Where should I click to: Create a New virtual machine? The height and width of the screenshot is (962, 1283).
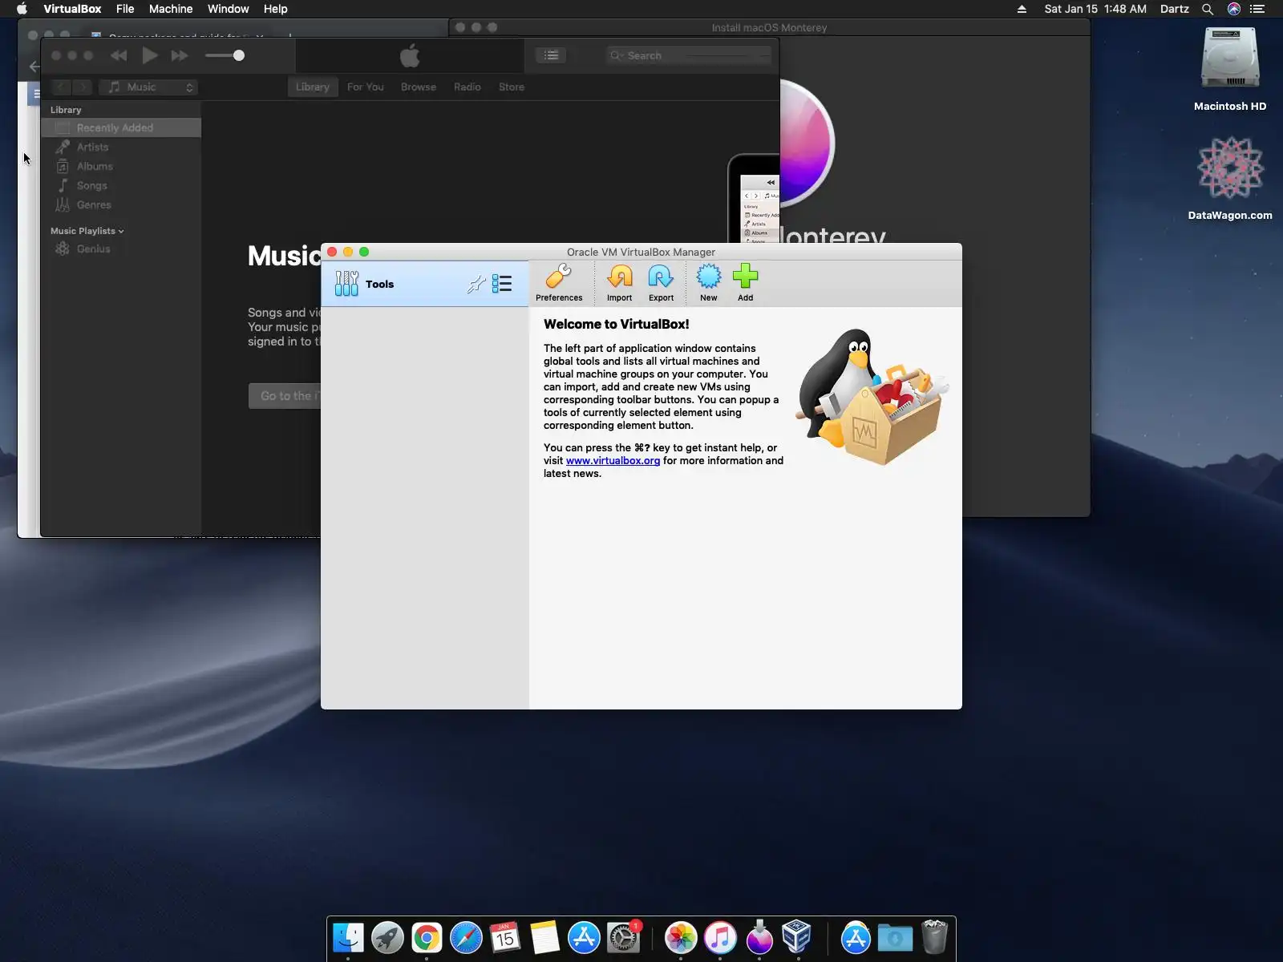point(708,284)
